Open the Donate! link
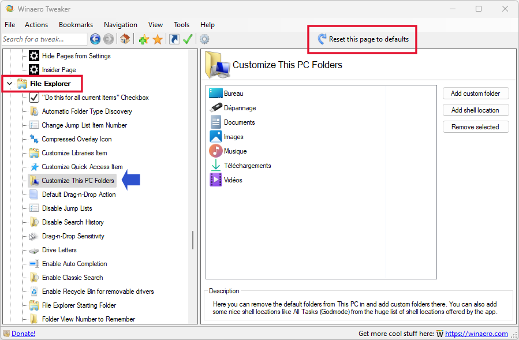 [23, 334]
